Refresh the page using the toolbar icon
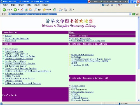Screen dimensions: 140x105 pos(26,10)
